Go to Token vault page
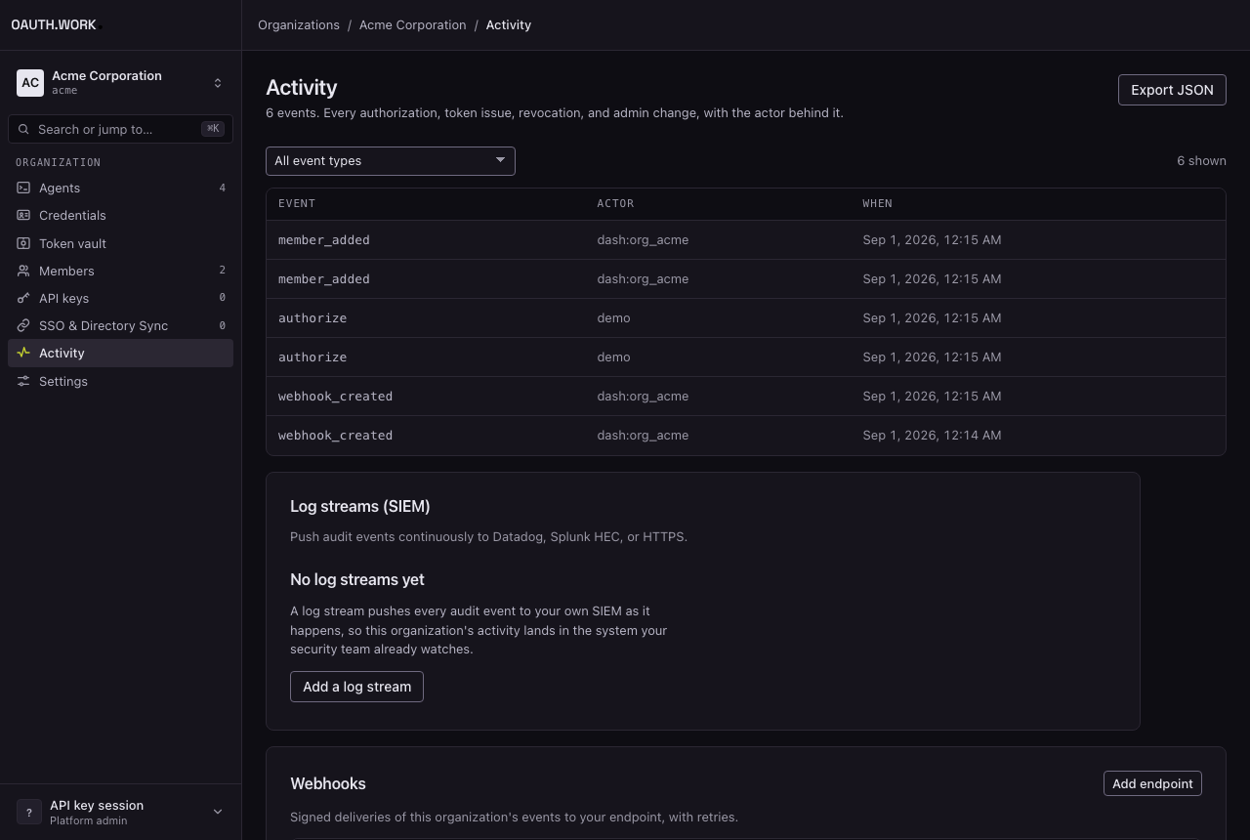Screen dimensions: 1250x840 pos(120,243)
